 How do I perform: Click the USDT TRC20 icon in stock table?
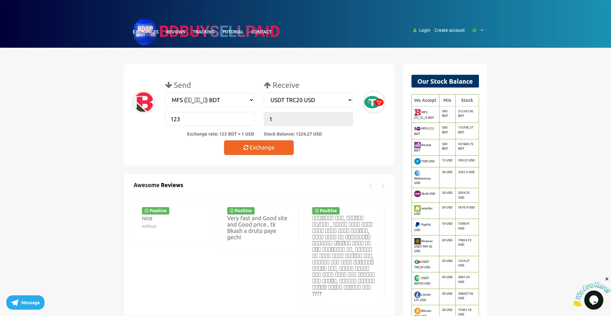pyautogui.click(x=417, y=262)
